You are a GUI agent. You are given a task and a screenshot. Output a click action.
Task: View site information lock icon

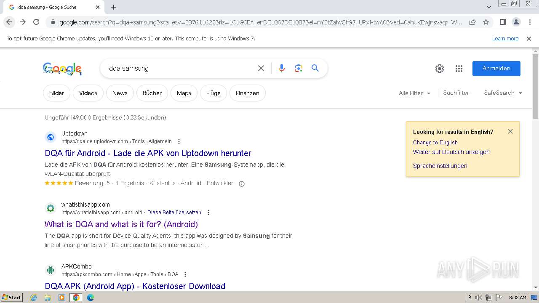point(52,22)
